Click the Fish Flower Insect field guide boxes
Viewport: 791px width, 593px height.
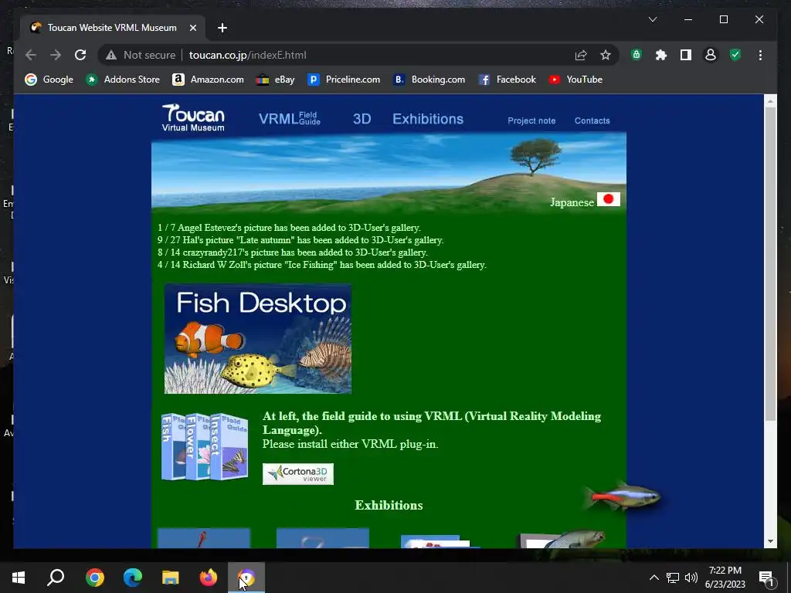click(x=204, y=447)
